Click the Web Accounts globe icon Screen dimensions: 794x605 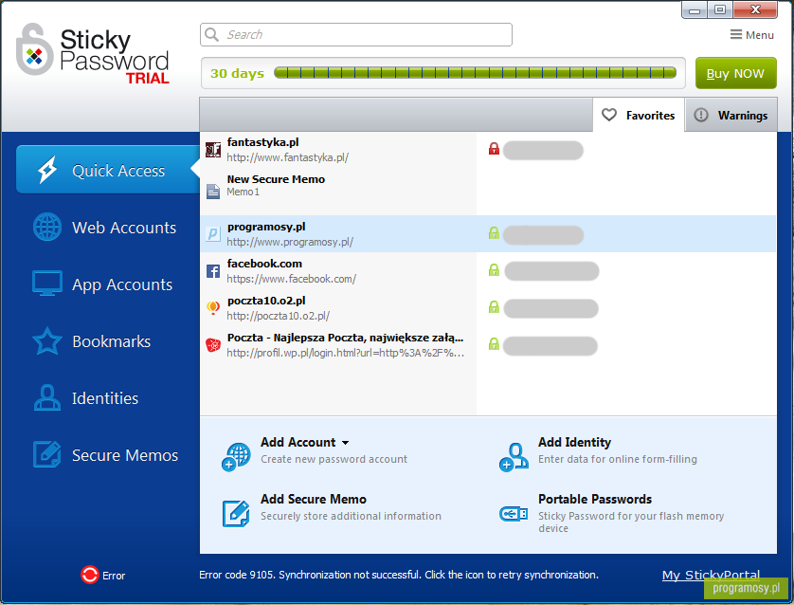[47, 227]
